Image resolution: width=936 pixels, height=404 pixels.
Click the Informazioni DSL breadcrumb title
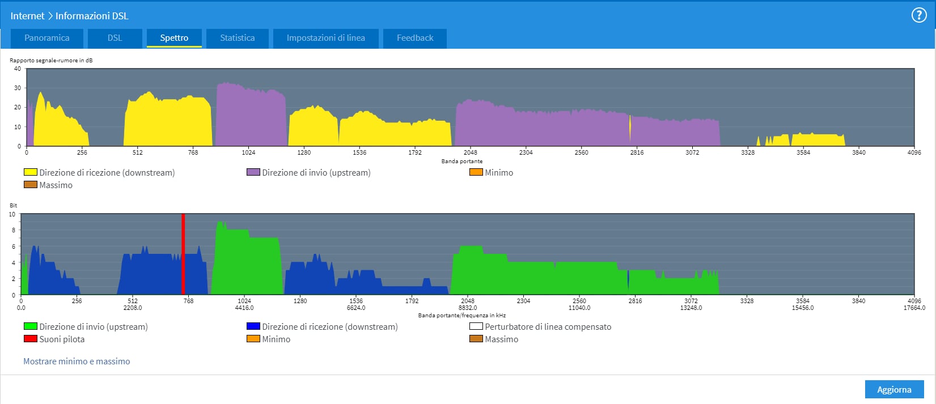[92, 16]
